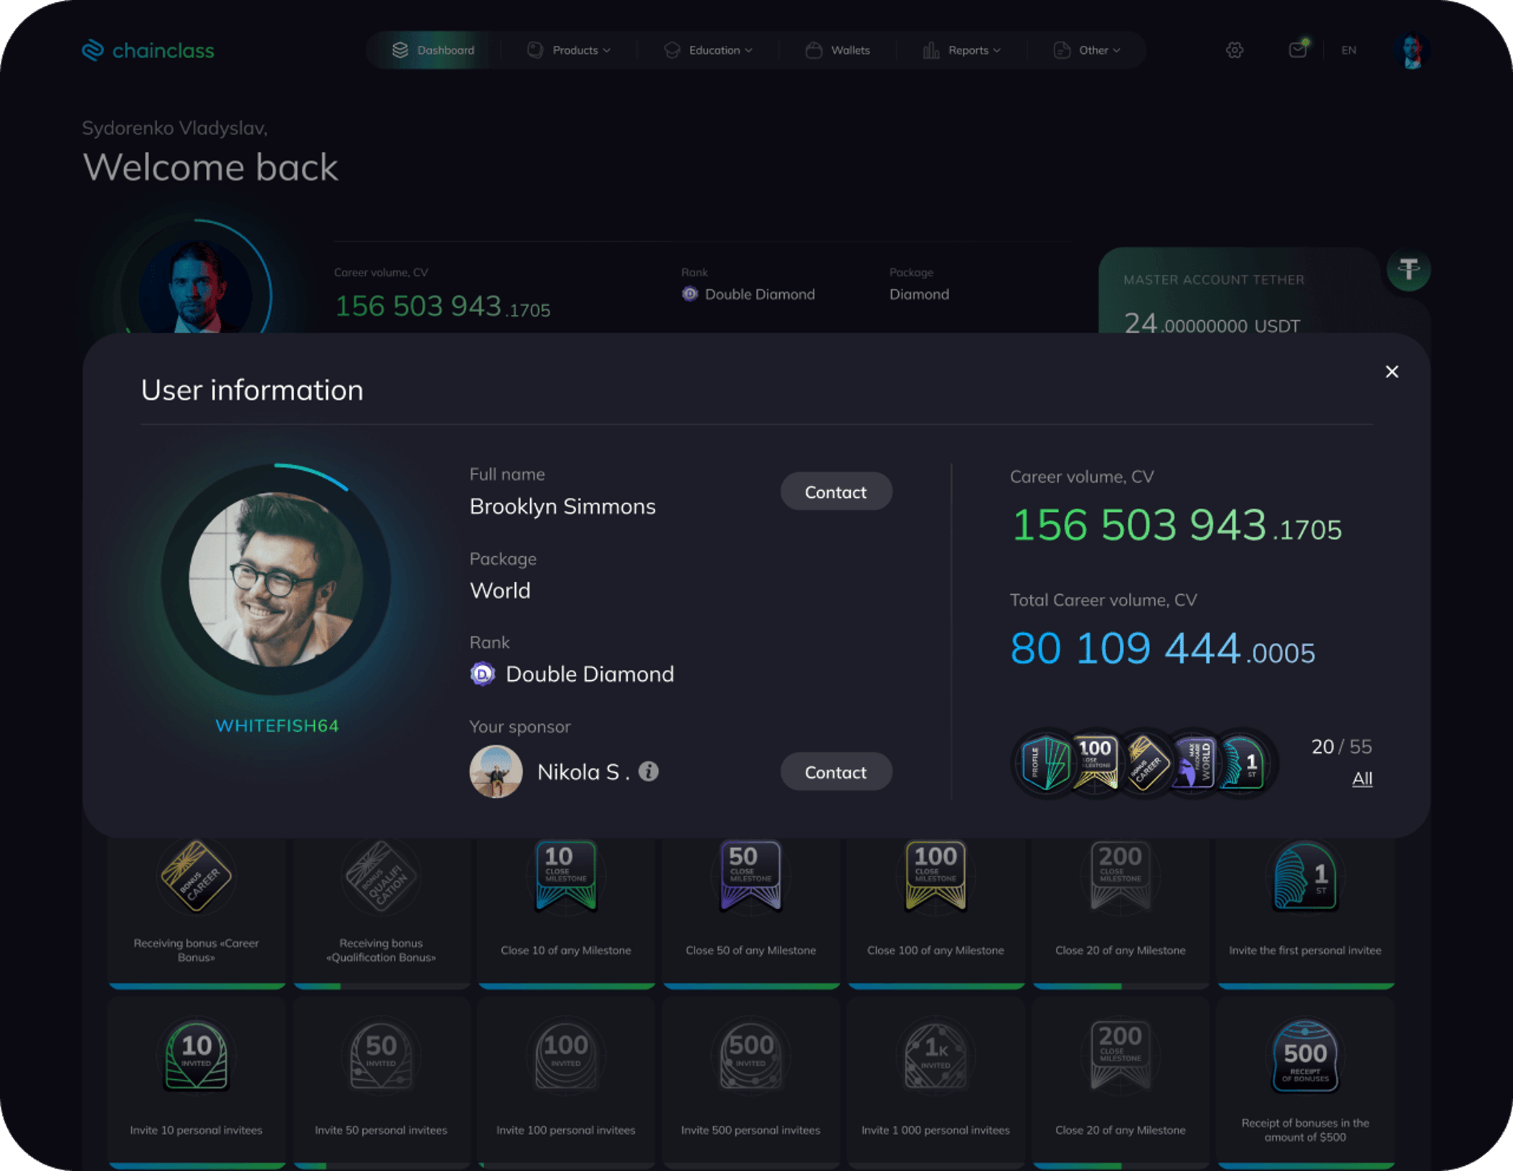Select the Dashboard menu item

coord(433,50)
